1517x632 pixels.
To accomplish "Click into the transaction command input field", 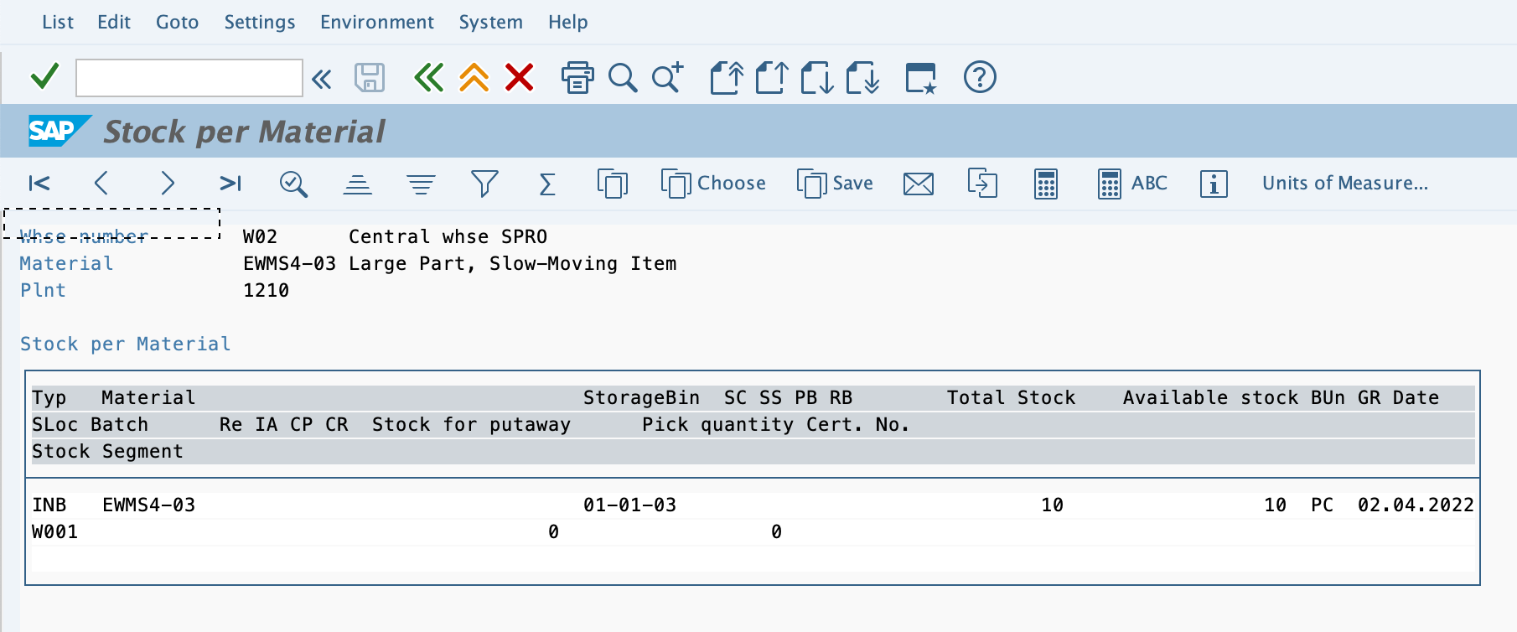I will (189, 78).
